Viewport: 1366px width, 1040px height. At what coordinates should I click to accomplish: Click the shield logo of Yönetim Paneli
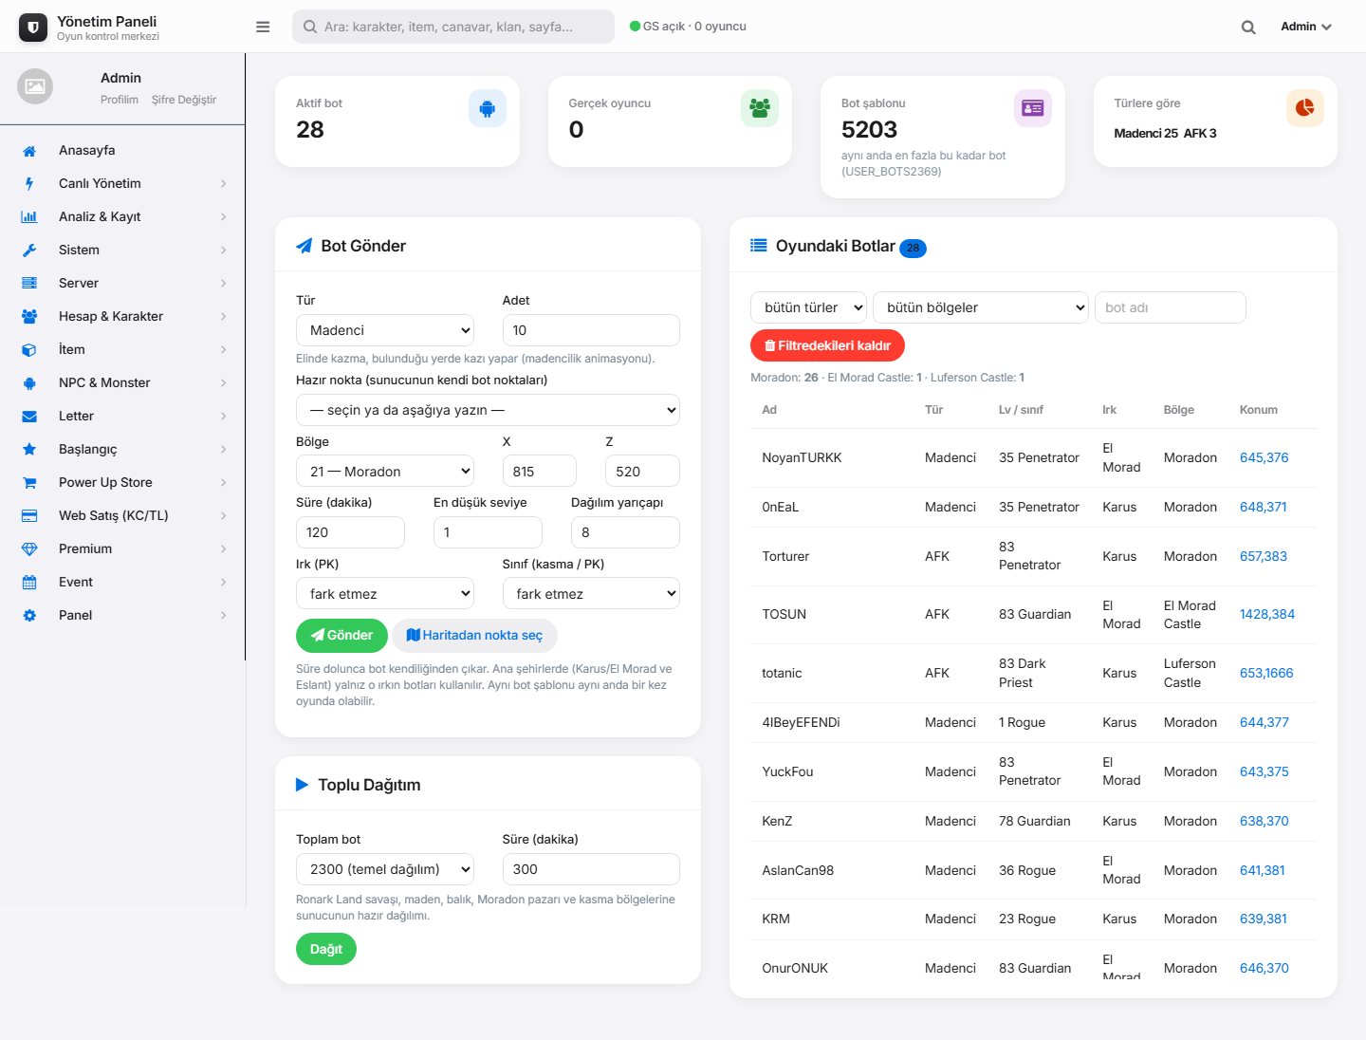pos(33,28)
